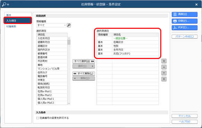
Task: Select 市区町村 in the item list
Action: tap(52, 61)
